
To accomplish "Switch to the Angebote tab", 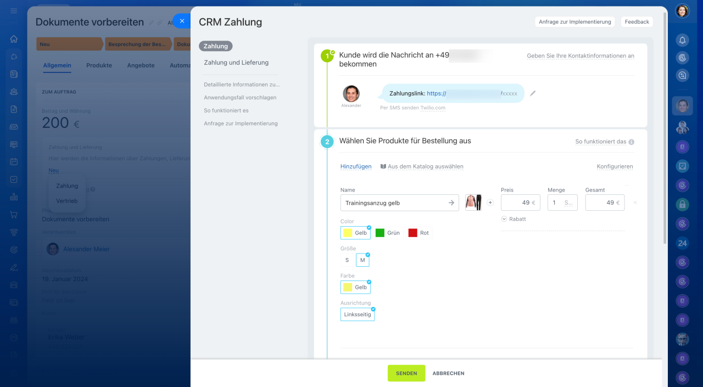I will click(141, 65).
